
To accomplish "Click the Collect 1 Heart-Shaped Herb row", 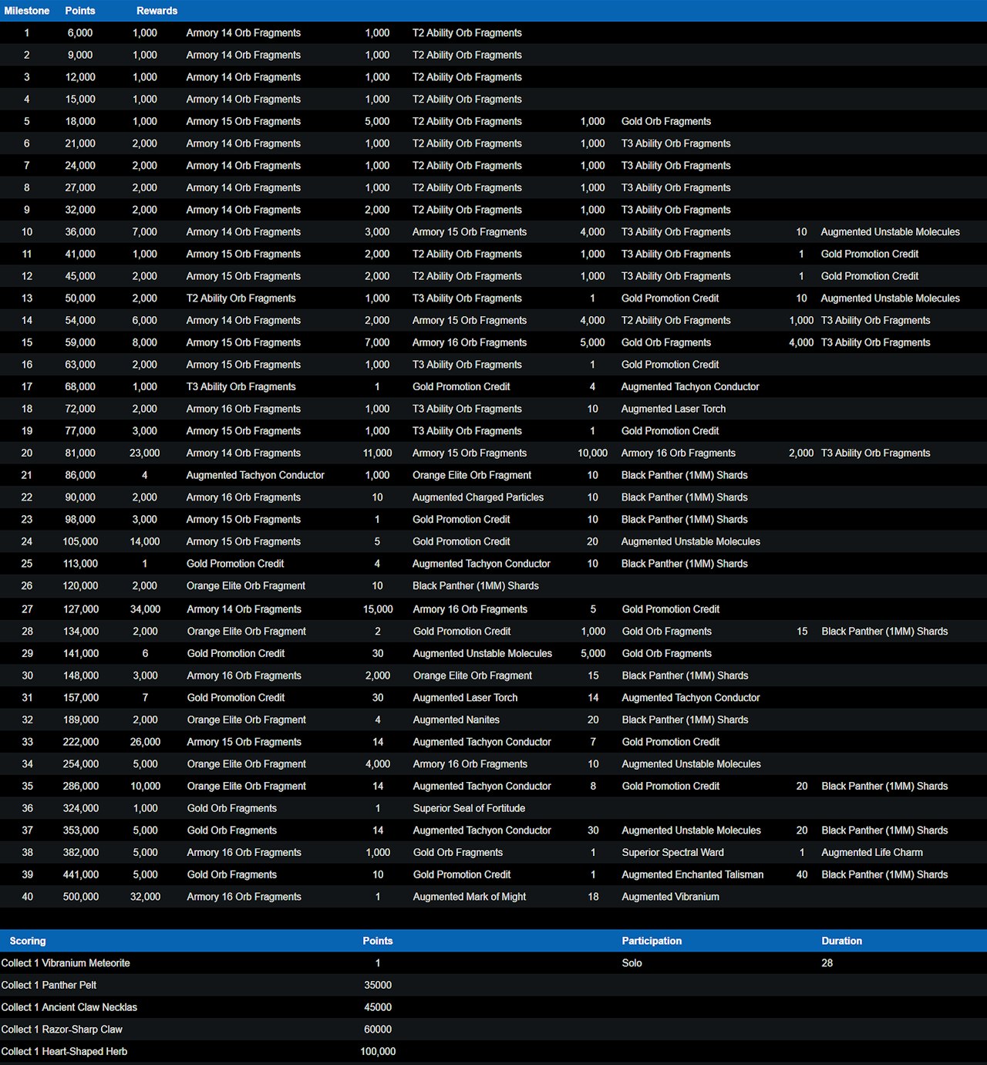I will (x=65, y=1051).
